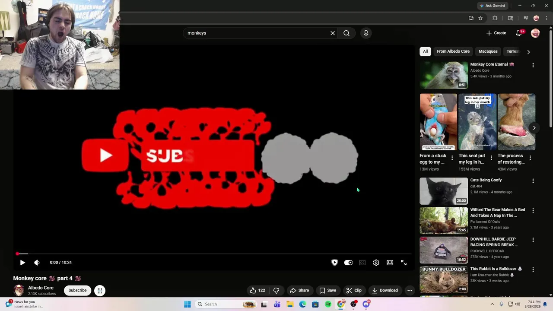Screen dimensions: 553x311
Task: Open the YouTube account avatar menu
Action: coord(535,33)
